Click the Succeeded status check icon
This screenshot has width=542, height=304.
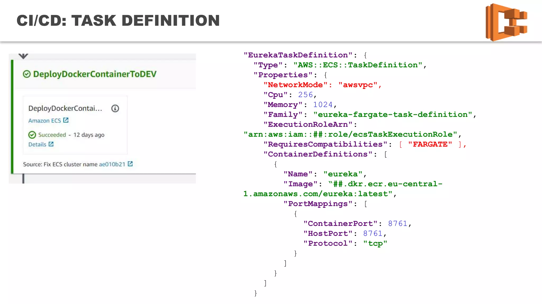[32, 135]
